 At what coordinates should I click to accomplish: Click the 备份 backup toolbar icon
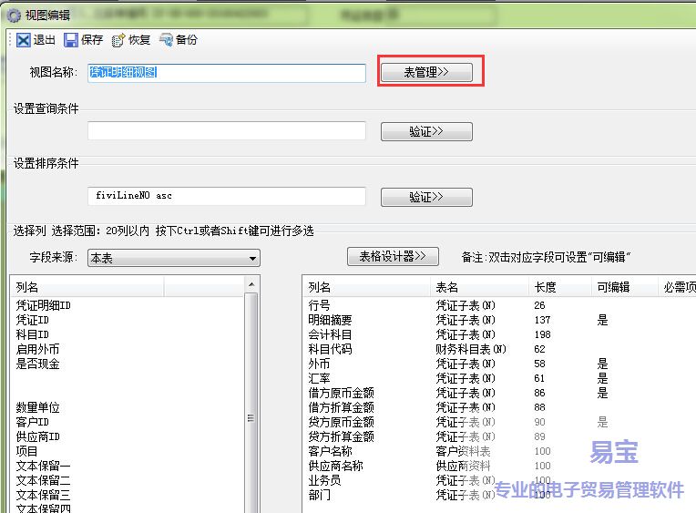166,40
